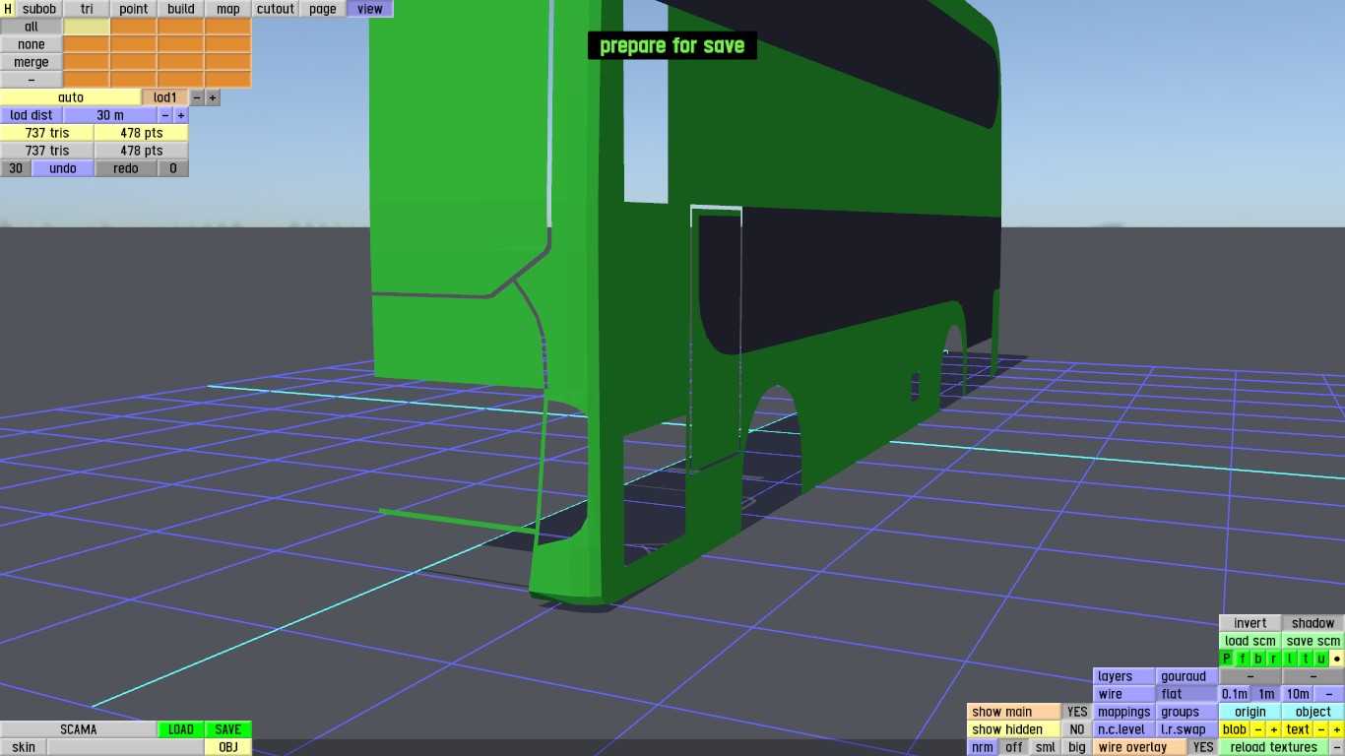Increase lod dist with the plus button

click(x=181, y=115)
